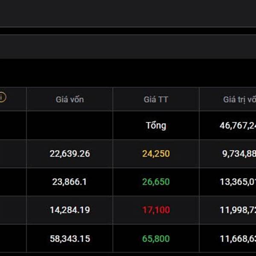
Task: Select cost price cell 14,284.19
Action: (70, 210)
